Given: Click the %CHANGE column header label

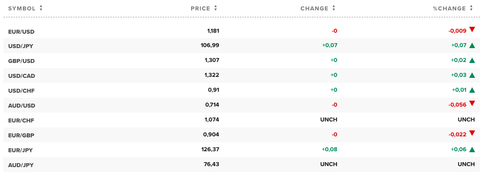Looking at the screenshot, I should pos(449,8).
